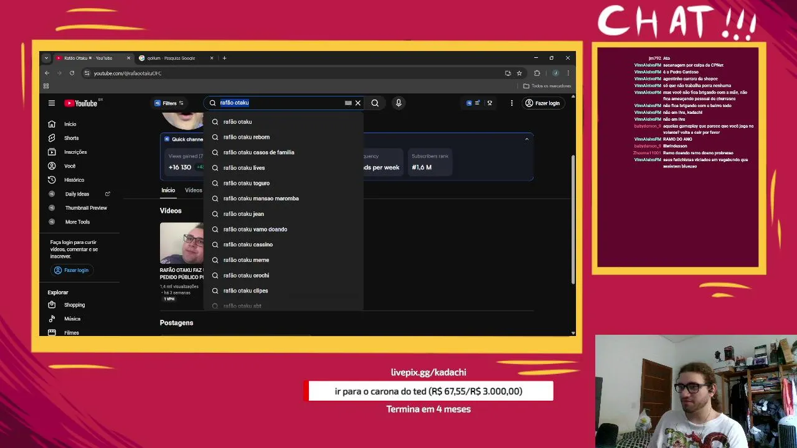Open the tab search dropdown arrow

(46, 58)
